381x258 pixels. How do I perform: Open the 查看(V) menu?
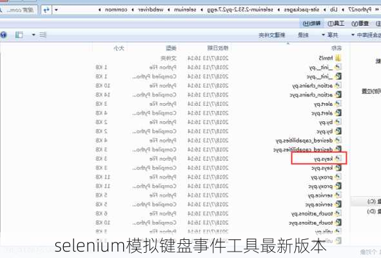pos(360,23)
